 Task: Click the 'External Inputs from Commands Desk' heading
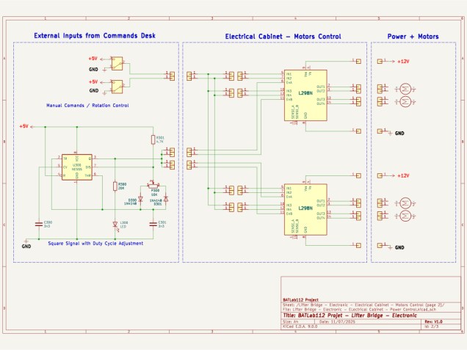[95, 35]
